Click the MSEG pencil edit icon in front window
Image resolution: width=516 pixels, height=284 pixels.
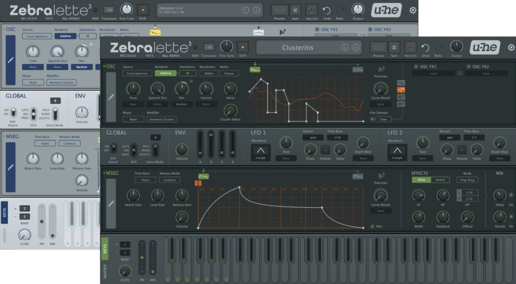(111, 204)
